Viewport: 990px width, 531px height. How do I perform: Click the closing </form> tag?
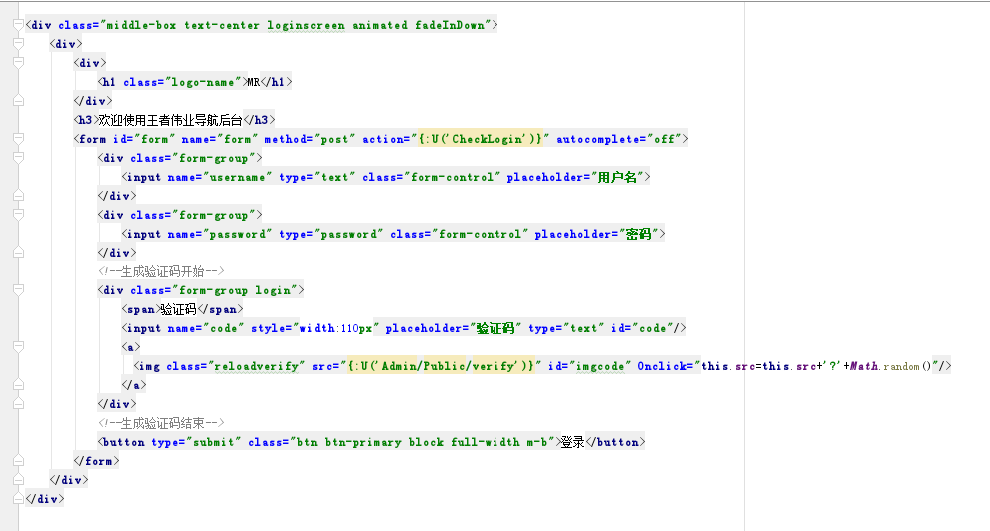96,461
